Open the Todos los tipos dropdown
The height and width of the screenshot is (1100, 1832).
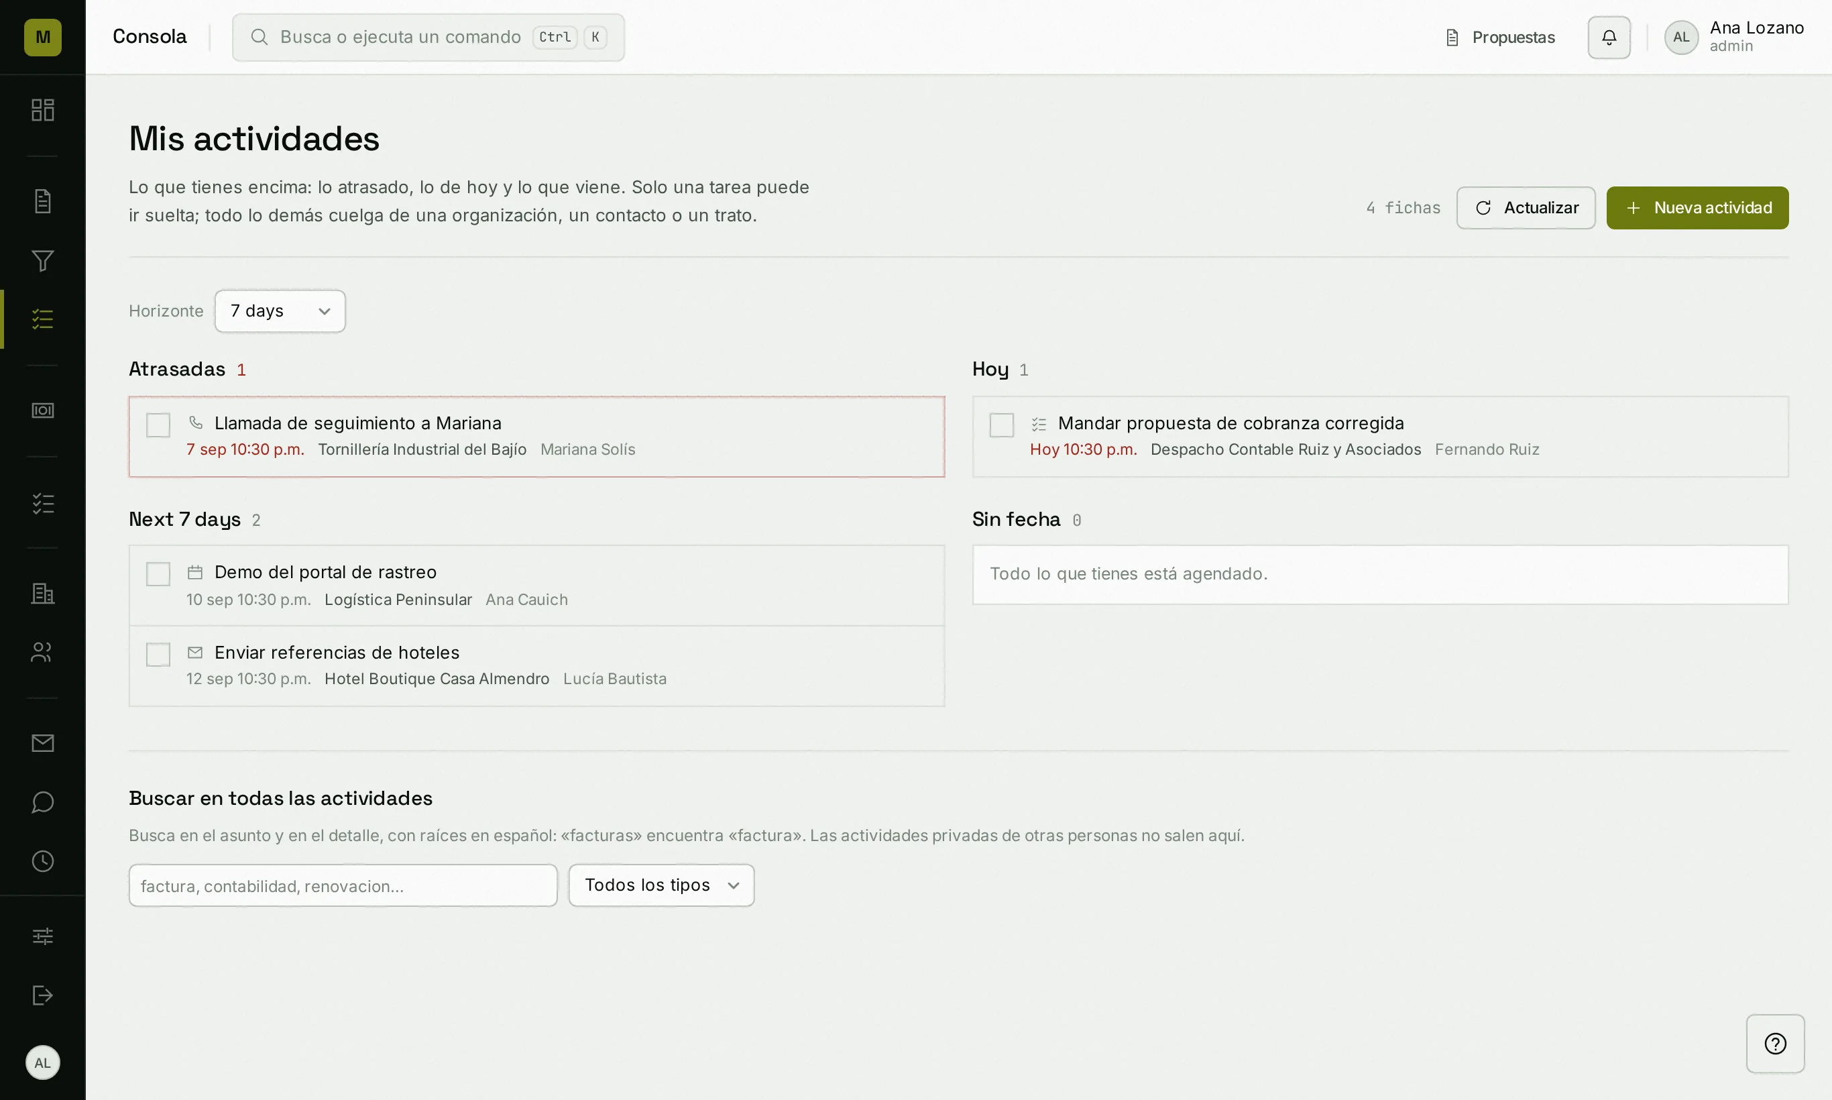(661, 885)
